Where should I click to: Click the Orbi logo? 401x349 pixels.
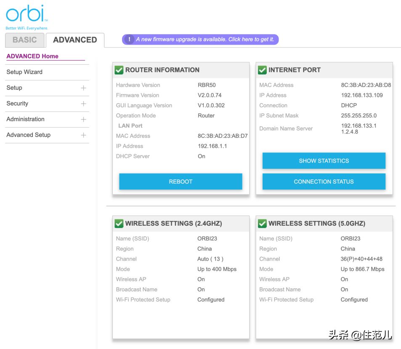(x=27, y=17)
